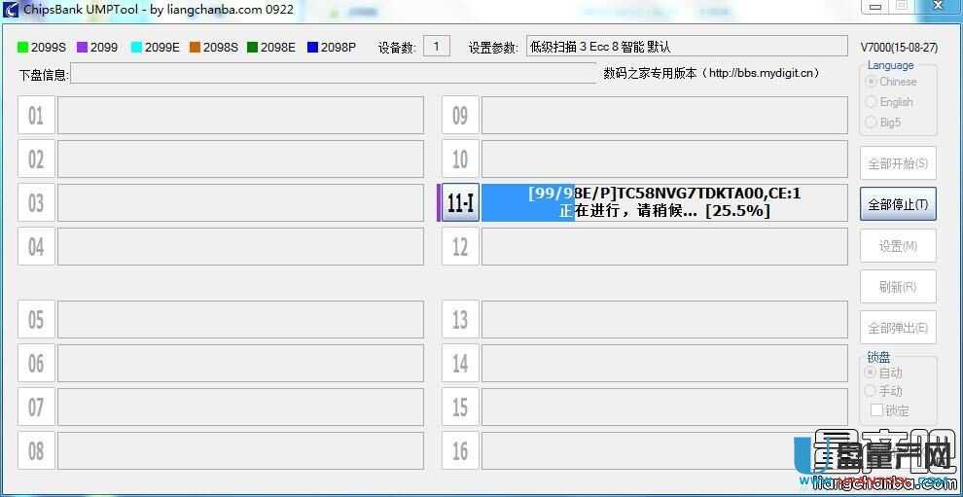Click the cyan 2099E legend swatch
Viewport: 963px width, 497px height.
137,47
